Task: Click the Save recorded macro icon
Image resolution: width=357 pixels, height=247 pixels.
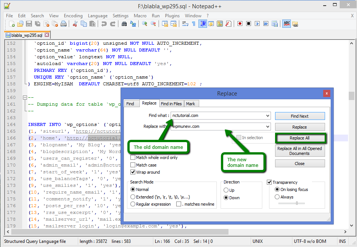Action: pos(275,24)
